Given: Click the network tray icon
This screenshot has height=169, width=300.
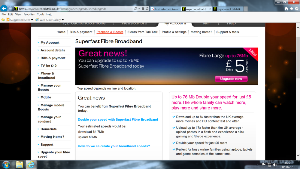Looking at the screenshot, I should pos(269,165).
